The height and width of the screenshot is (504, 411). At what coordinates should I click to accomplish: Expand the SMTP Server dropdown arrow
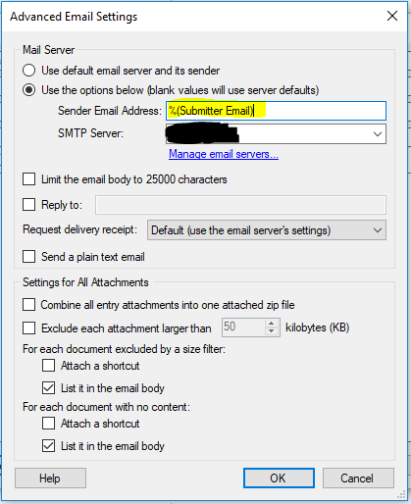pos(378,134)
